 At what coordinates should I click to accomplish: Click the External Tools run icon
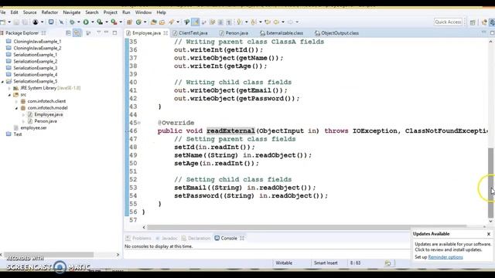click(114, 22)
